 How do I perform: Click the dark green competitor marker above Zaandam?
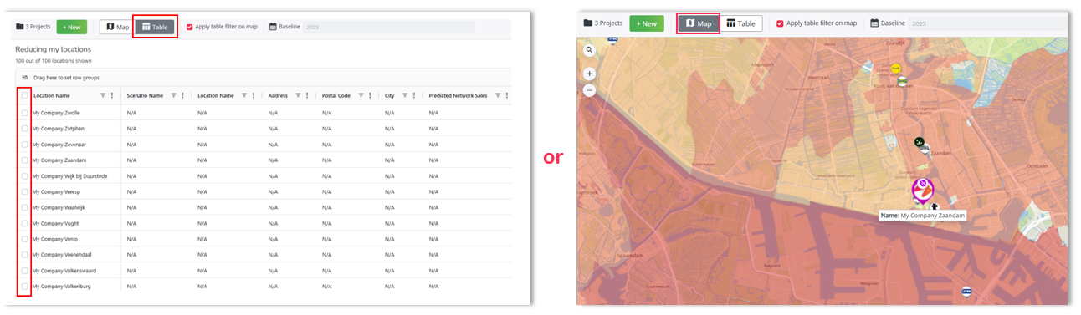[919, 142]
